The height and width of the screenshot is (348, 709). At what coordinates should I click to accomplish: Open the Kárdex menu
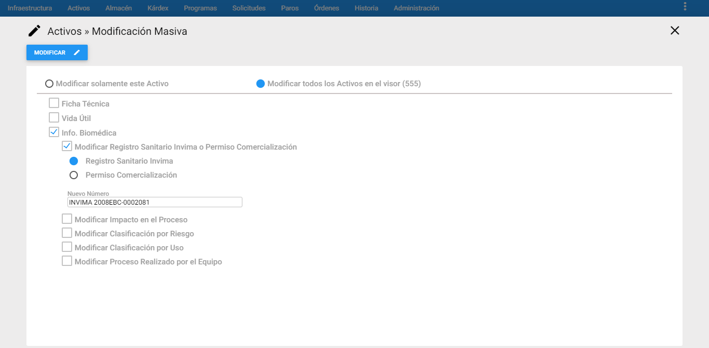pos(158,8)
